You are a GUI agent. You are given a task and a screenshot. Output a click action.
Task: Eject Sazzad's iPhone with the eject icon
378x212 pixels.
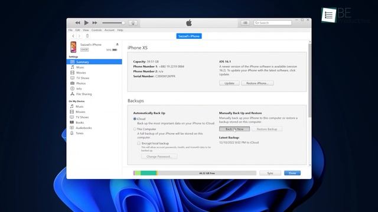click(117, 45)
